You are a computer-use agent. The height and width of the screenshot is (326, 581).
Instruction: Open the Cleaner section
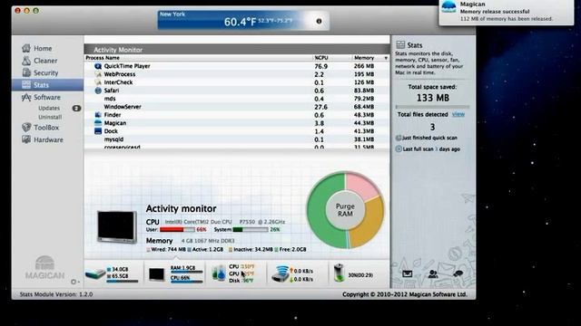pos(45,61)
